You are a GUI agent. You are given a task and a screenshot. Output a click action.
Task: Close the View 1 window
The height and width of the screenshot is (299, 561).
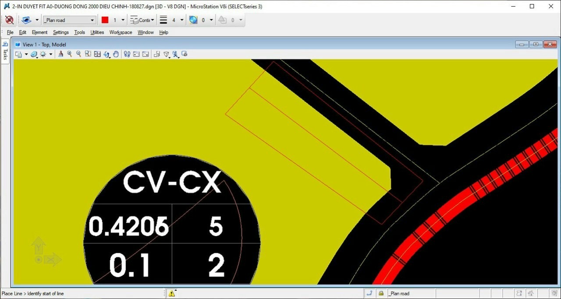pos(550,44)
